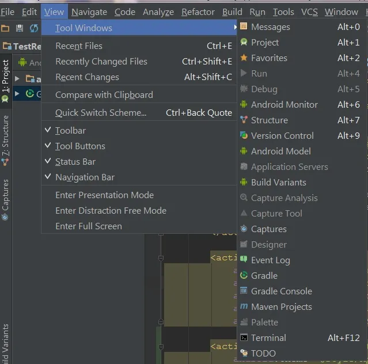Screen dimensions: 368x364
Task: Open the File menu
Action: pyautogui.click(x=7, y=12)
